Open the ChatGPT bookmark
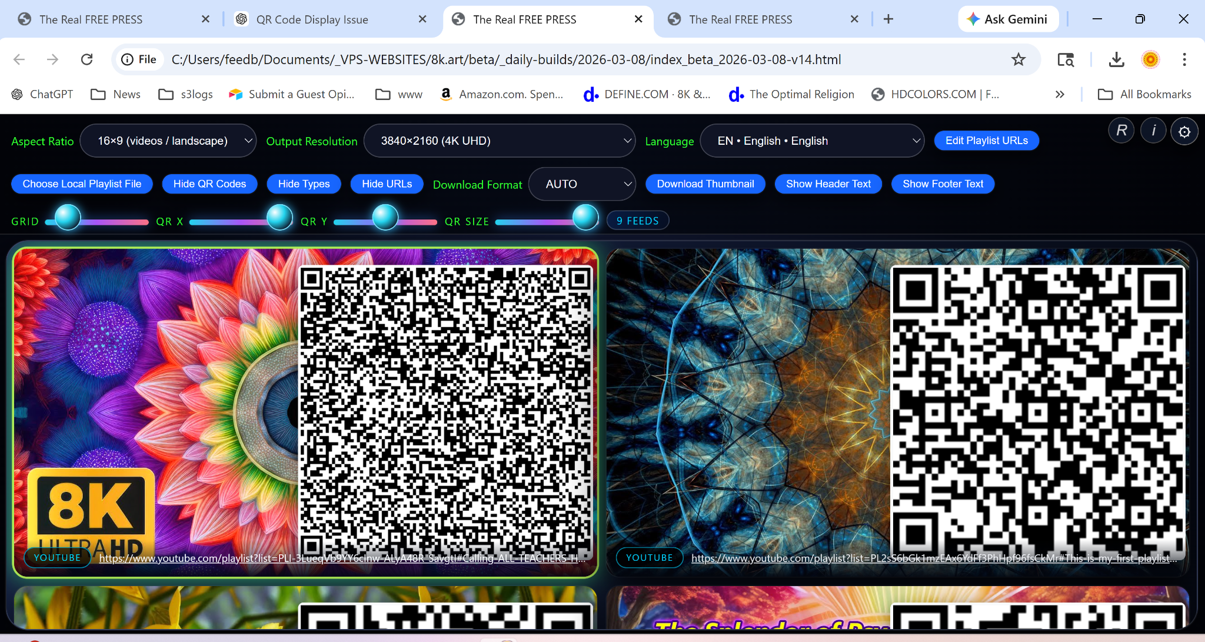Screen dimensions: 1205x642 click(x=42, y=94)
